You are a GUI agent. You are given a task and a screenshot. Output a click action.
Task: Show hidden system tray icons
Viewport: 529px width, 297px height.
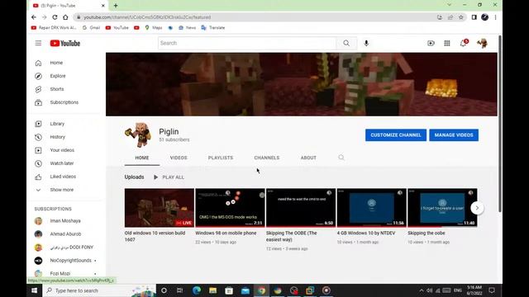422,290
